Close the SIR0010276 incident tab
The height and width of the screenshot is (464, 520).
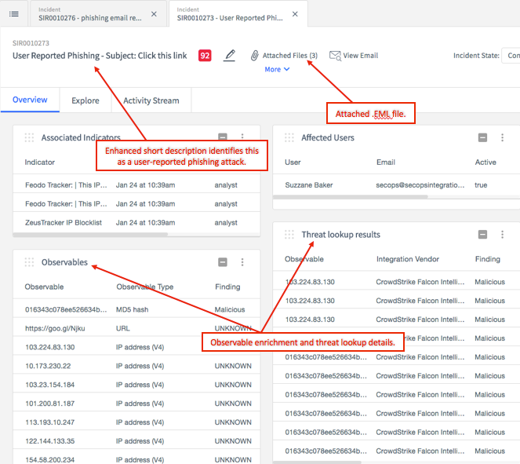point(154,14)
